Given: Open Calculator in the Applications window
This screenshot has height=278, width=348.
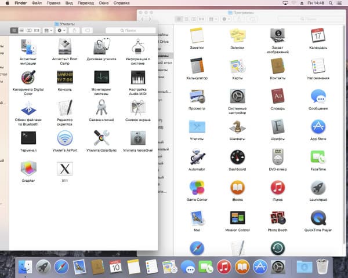Looking at the screenshot, I should pyautogui.click(x=197, y=65).
